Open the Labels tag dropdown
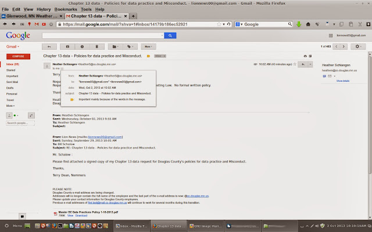Viewport: 372px width, 232px height. 130,46
